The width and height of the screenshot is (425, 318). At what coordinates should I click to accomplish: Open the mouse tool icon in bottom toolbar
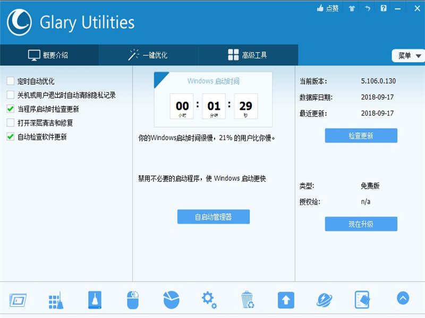coord(133,299)
